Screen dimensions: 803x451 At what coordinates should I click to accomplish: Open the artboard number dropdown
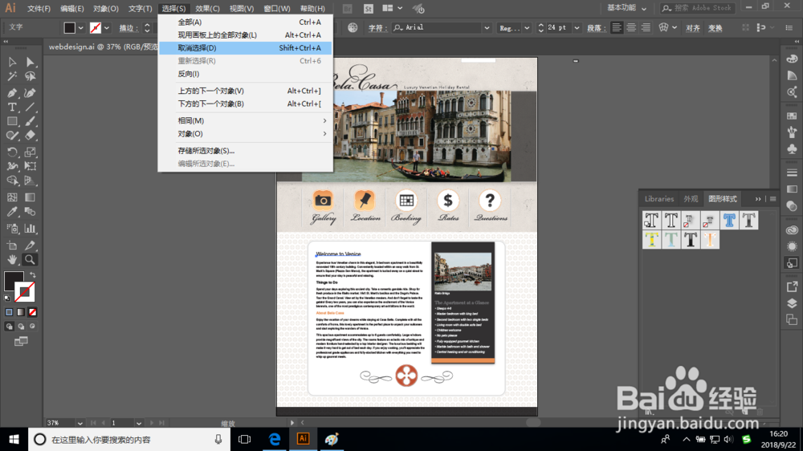click(x=139, y=424)
